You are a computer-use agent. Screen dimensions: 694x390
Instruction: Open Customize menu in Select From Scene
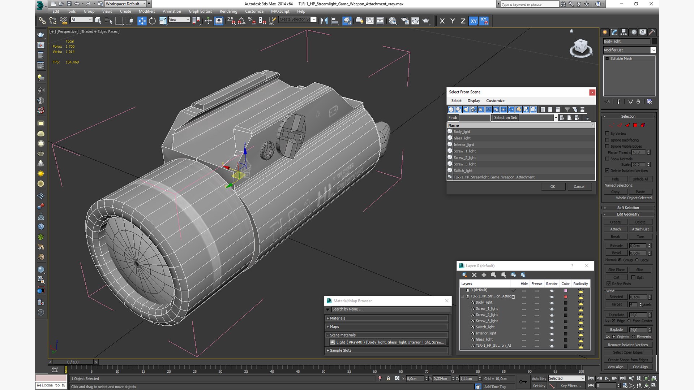pos(495,101)
